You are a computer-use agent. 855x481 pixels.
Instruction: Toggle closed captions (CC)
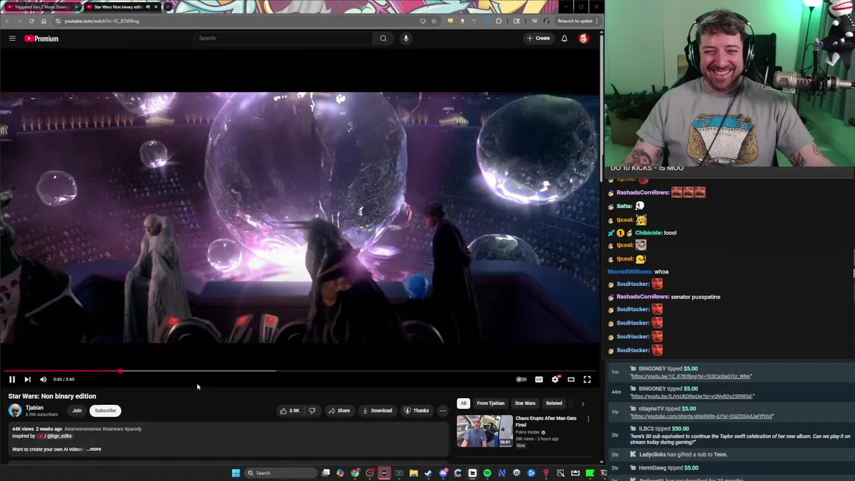[x=539, y=379]
